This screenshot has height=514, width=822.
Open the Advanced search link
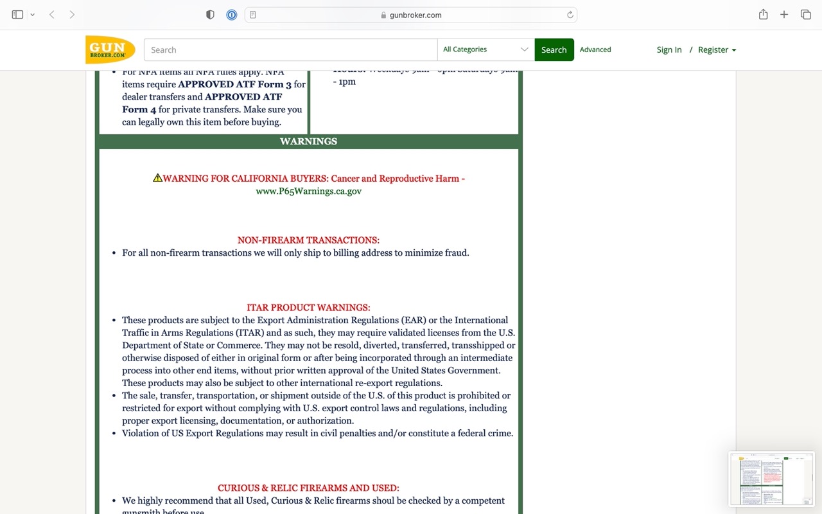[595, 49]
